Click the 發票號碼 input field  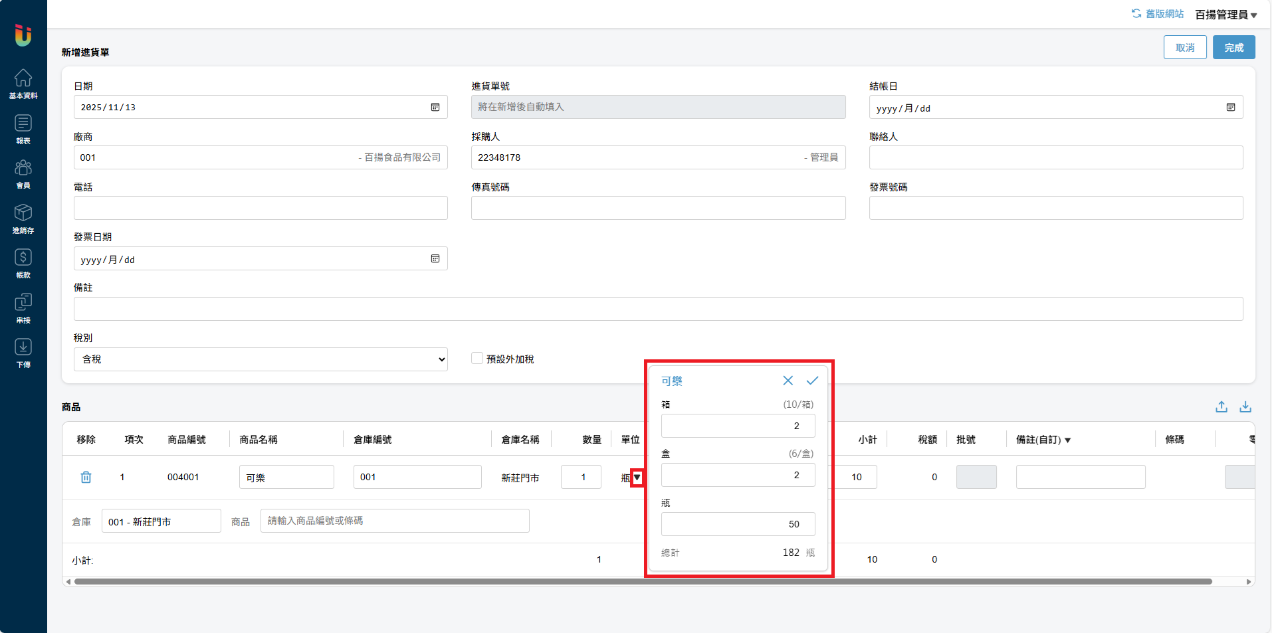1055,208
